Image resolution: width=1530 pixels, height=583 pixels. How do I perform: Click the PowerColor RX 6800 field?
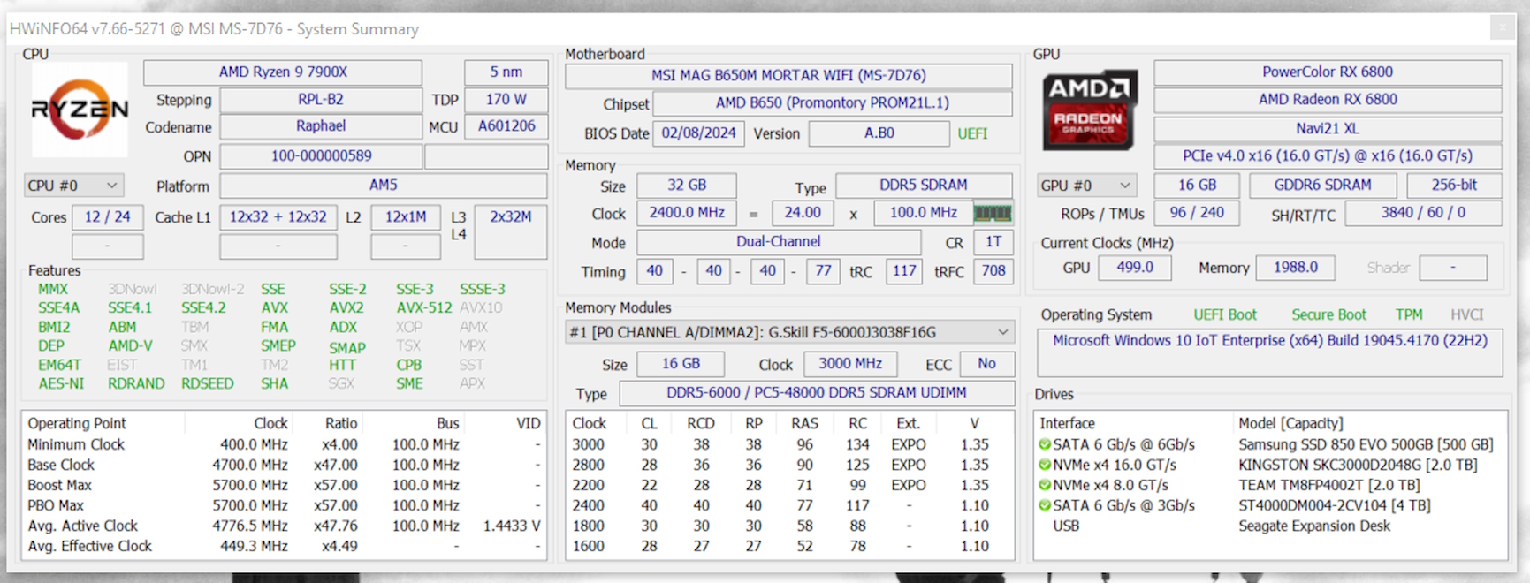pyautogui.click(x=1328, y=72)
